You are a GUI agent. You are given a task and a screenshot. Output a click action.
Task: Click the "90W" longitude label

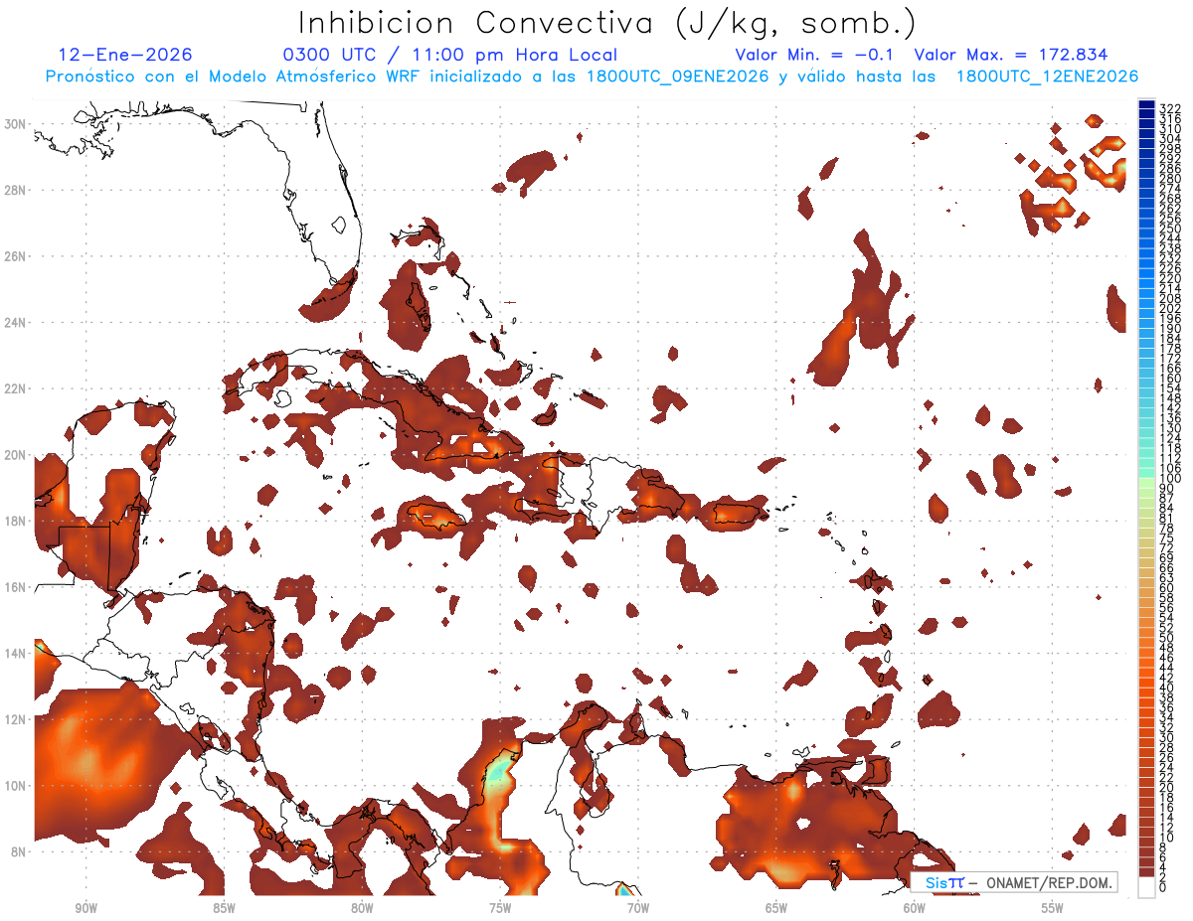click(x=85, y=907)
